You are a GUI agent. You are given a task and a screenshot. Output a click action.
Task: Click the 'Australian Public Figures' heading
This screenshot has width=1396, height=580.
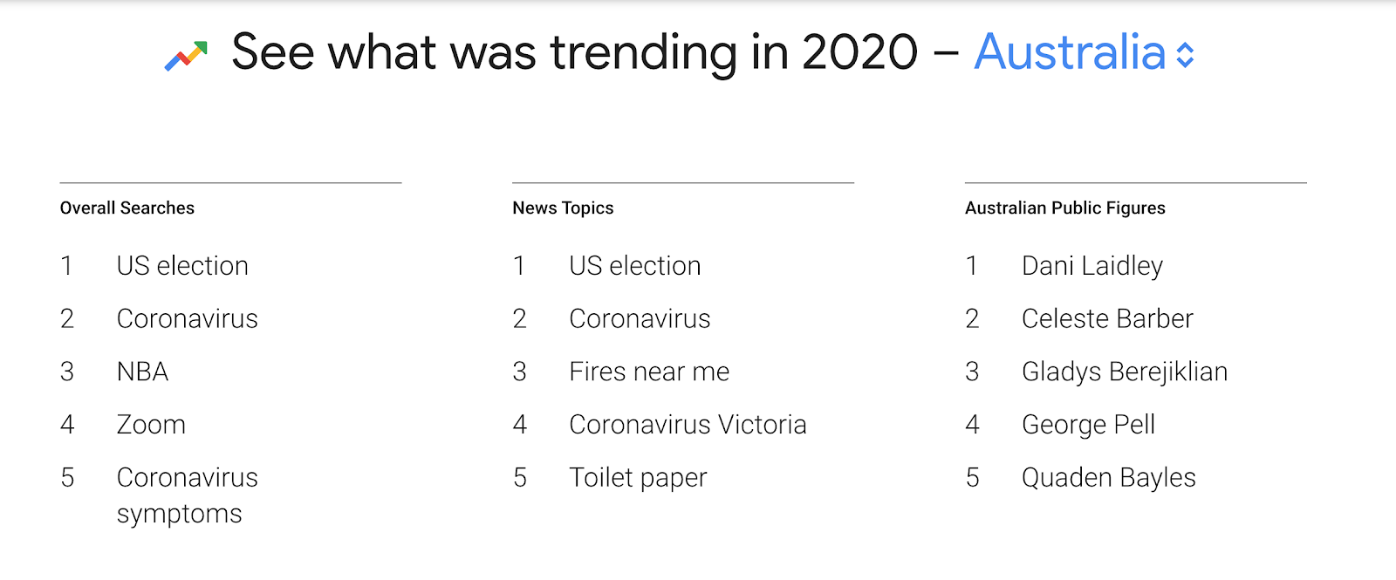click(x=1064, y=208)
